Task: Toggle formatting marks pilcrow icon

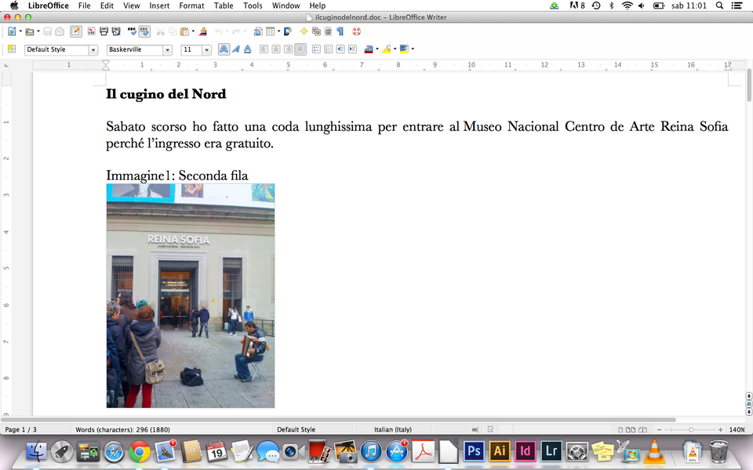Action: [340, 32]
